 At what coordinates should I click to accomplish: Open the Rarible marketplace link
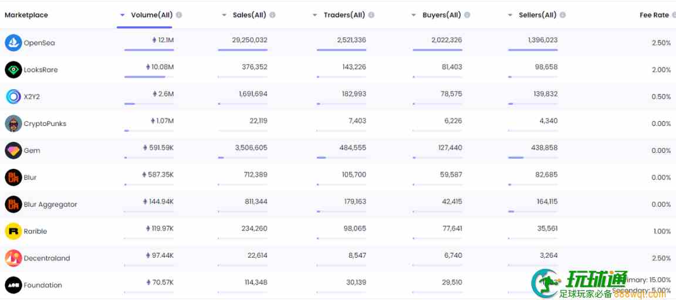(x=35, y=231)
